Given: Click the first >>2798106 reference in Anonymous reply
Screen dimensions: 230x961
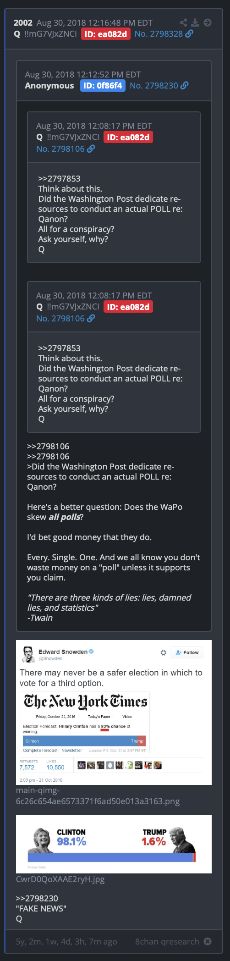Looking at the screenshot, I should click(48, 446).
